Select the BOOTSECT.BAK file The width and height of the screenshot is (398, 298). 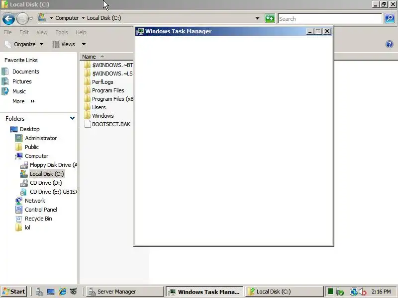point(111,124)
